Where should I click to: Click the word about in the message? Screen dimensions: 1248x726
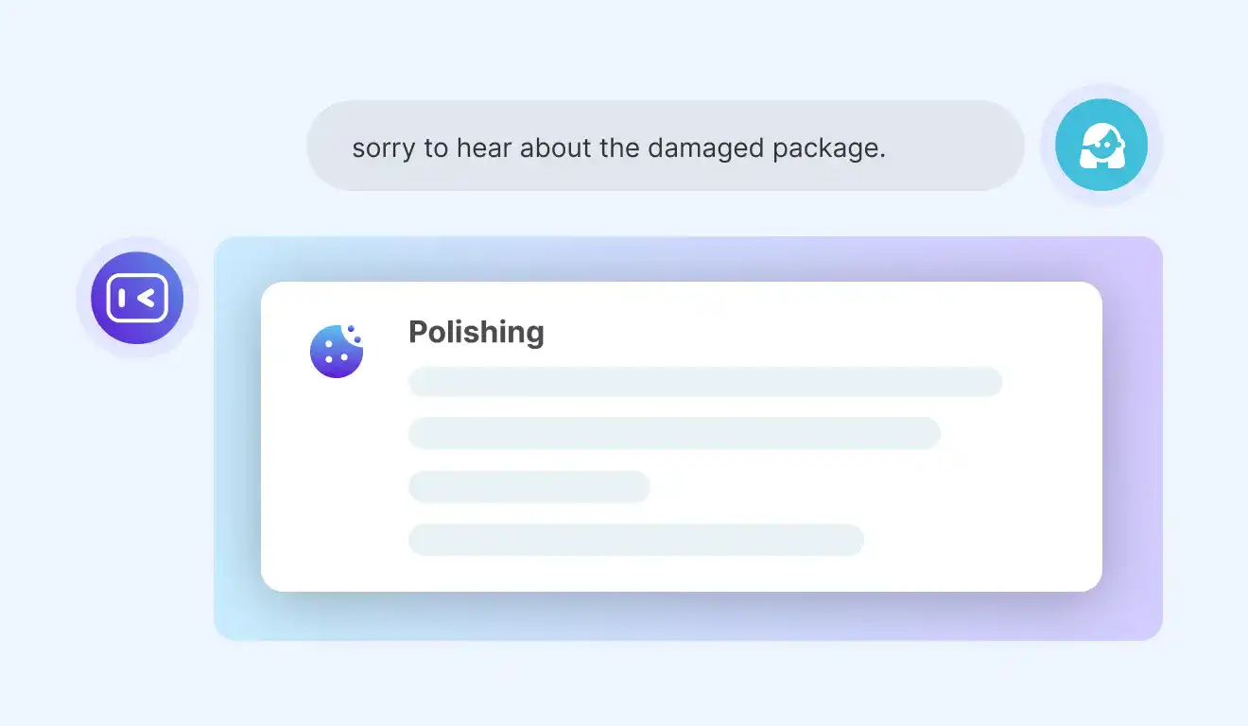(556, 148)
